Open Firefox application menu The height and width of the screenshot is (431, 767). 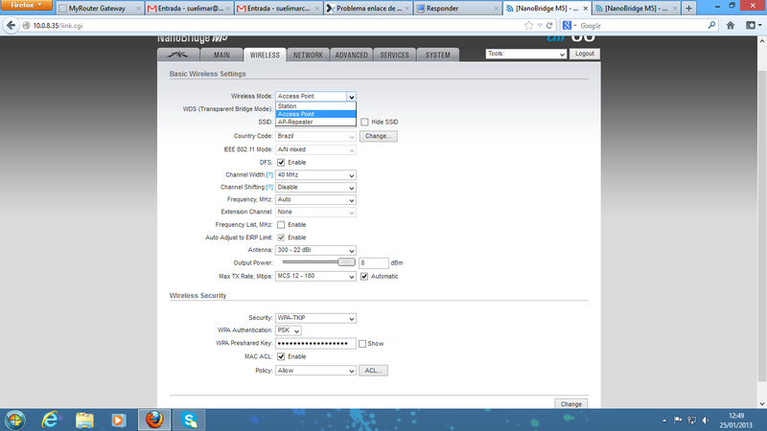[27, 6]
